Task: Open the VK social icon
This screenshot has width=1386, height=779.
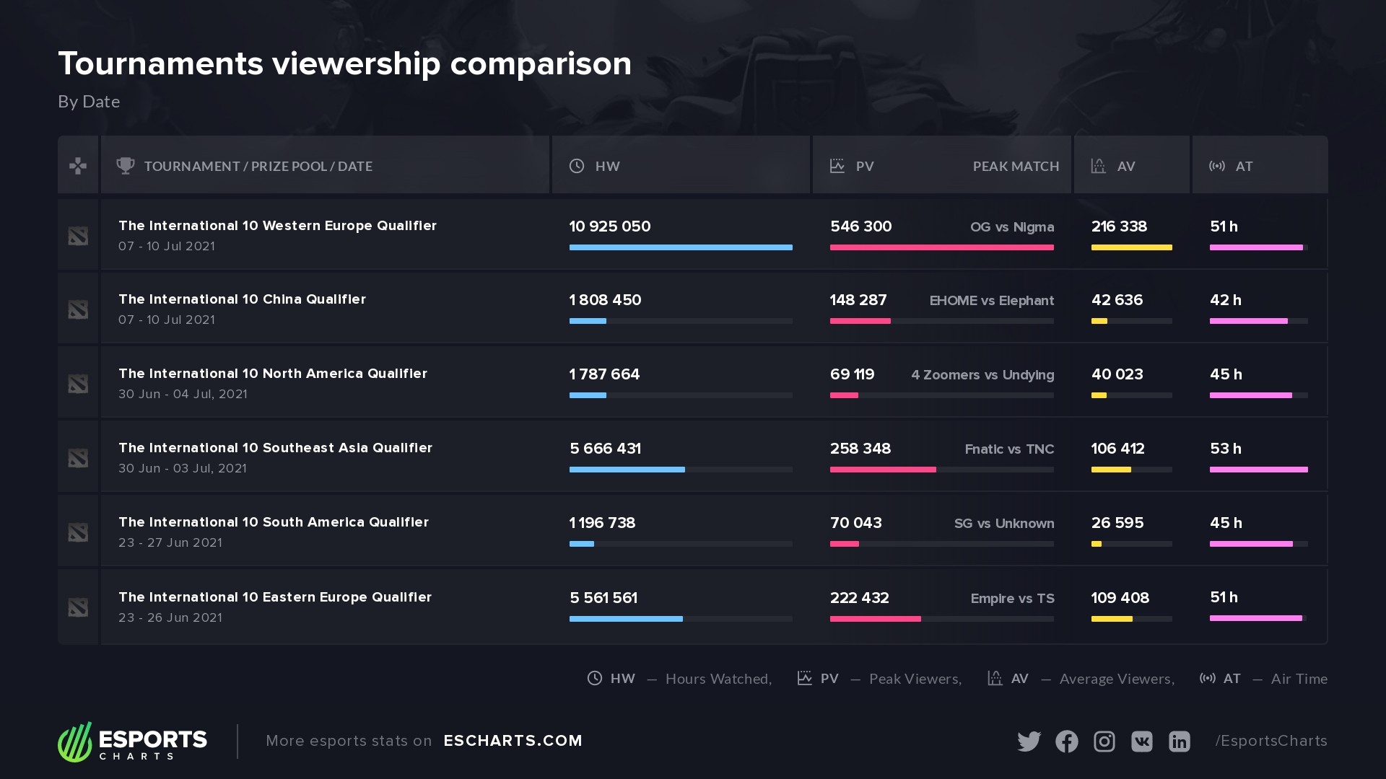Action: pyautogui.click(x=1141, y=741)
